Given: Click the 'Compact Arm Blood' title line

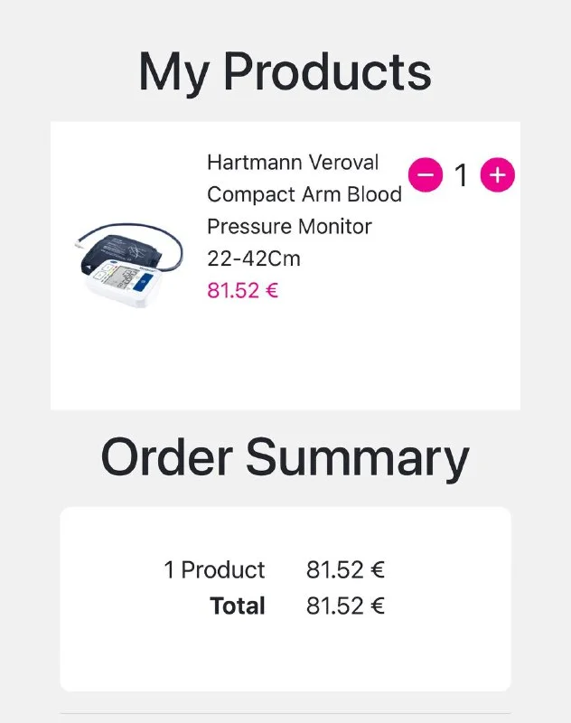Looking at the screenshot, I should pos(304,194).
